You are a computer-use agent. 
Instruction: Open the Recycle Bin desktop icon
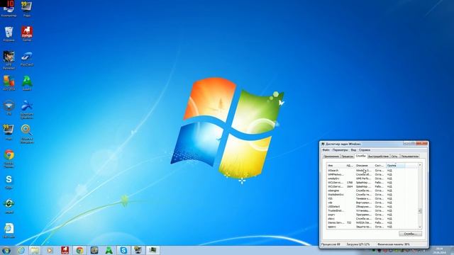click(x=9, y=34)
